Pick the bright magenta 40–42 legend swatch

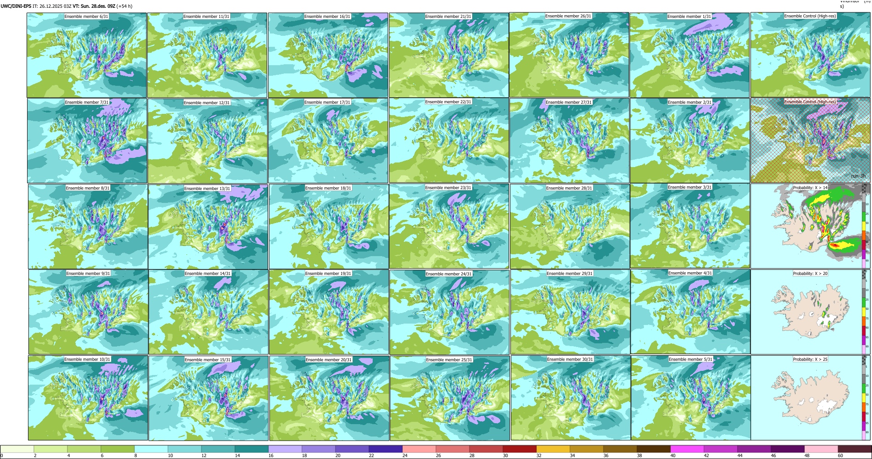pyautogui.click(x=687, y=449)
